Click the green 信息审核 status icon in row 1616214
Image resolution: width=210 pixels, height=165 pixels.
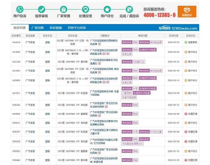pos(186,42)
